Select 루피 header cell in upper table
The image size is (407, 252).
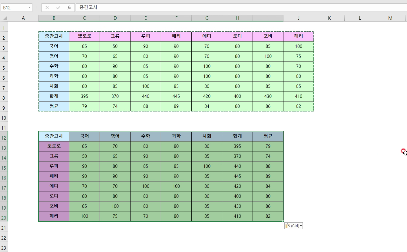(x=146, y=36)
